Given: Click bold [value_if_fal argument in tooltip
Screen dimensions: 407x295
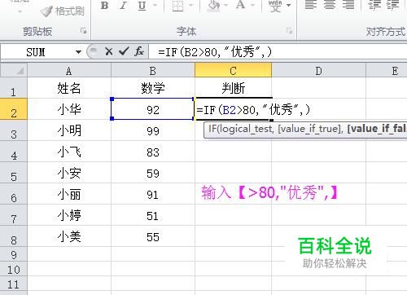Looking at the screenshot, I should 377,129.
